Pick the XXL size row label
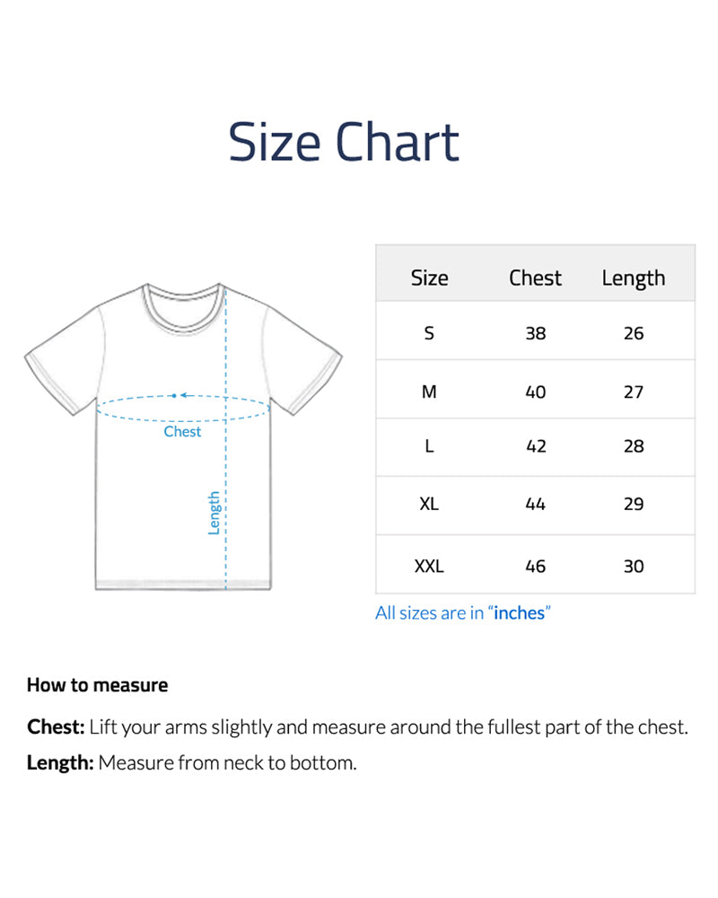 click(x=429, y=566)
